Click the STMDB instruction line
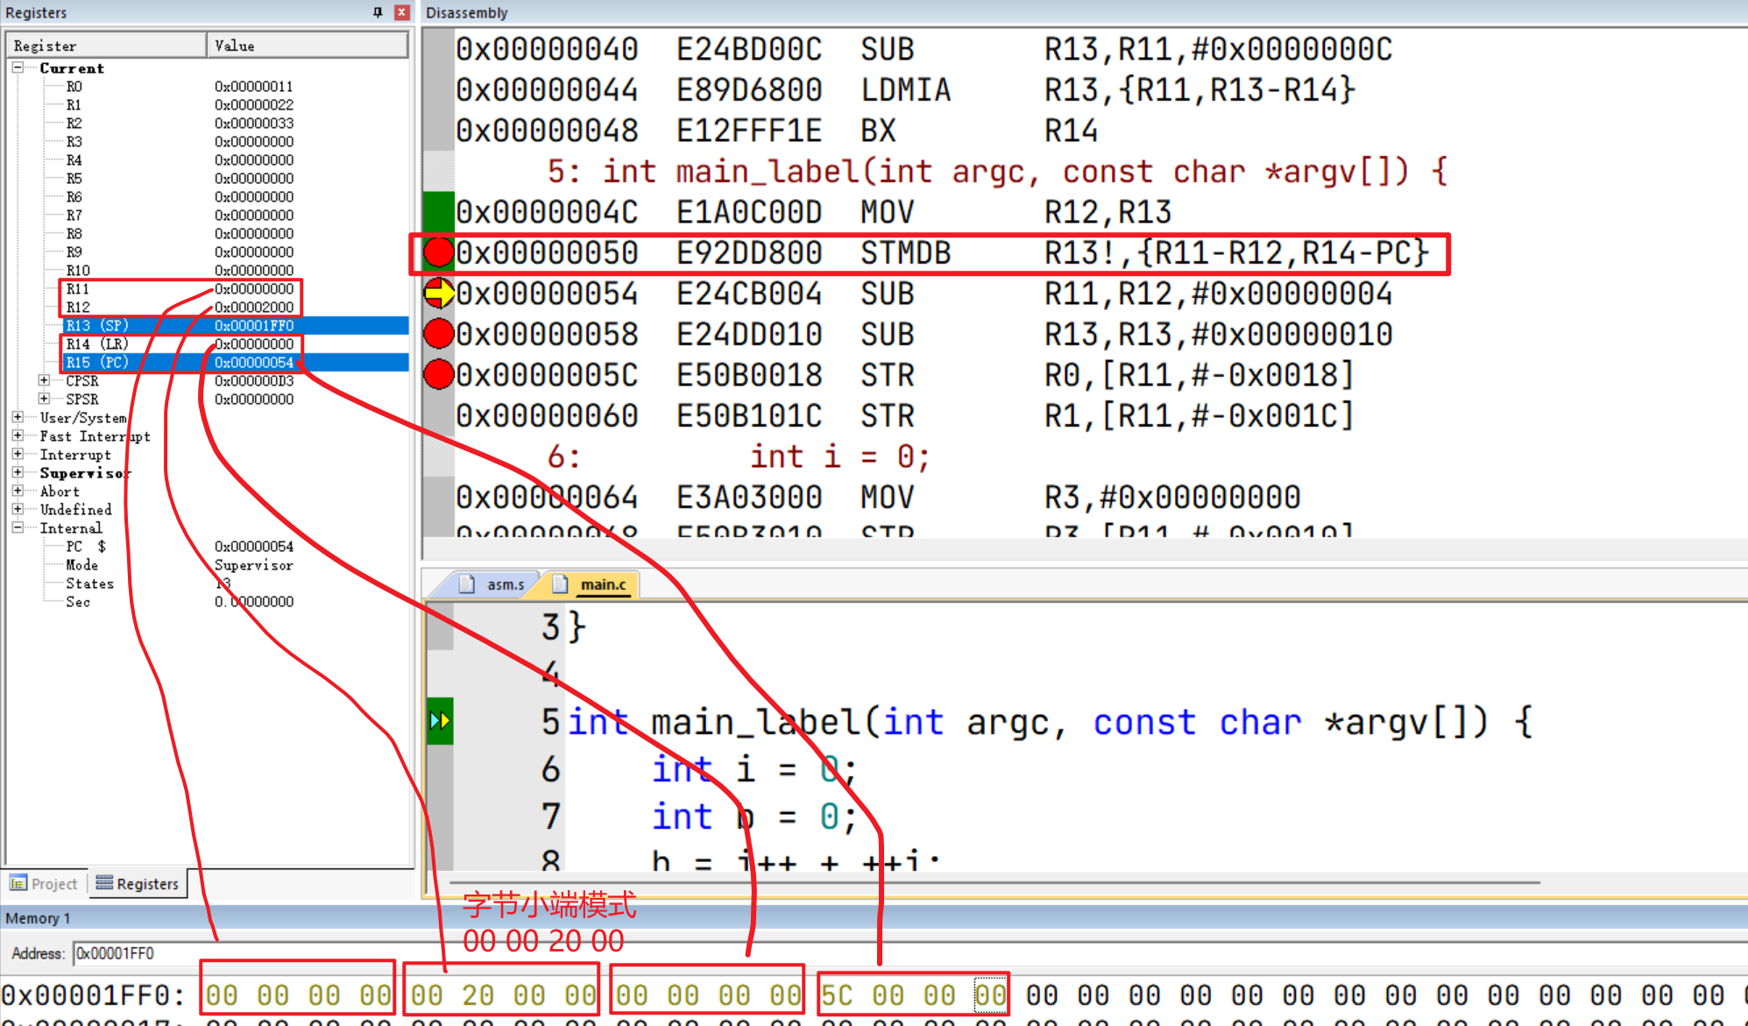Screen dimensions: 1748x1026 coord(942,253)
